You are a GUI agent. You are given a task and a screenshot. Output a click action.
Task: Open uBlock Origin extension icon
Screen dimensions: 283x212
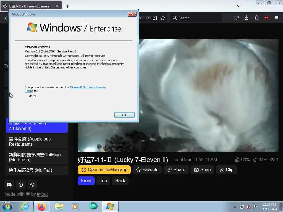coord(266,18)
